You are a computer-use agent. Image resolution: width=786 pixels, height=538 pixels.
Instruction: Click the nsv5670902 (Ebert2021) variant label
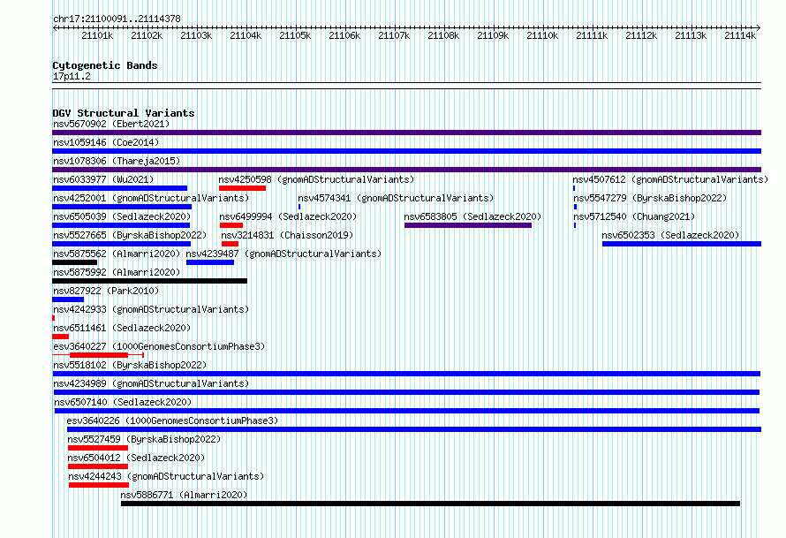(x=111, y=124)
